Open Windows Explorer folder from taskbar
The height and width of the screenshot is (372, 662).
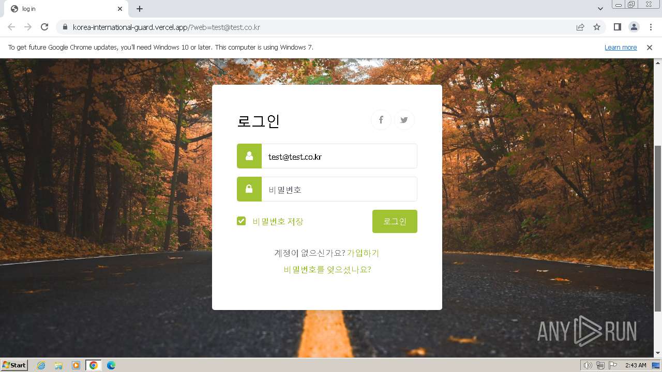(58, 365)
